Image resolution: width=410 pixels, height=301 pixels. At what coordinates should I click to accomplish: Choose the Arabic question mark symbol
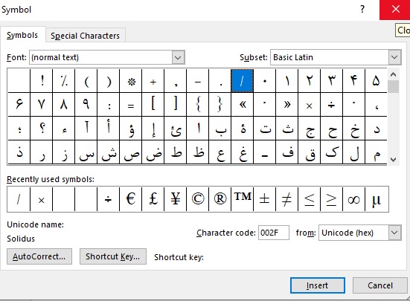coord(42,128)
